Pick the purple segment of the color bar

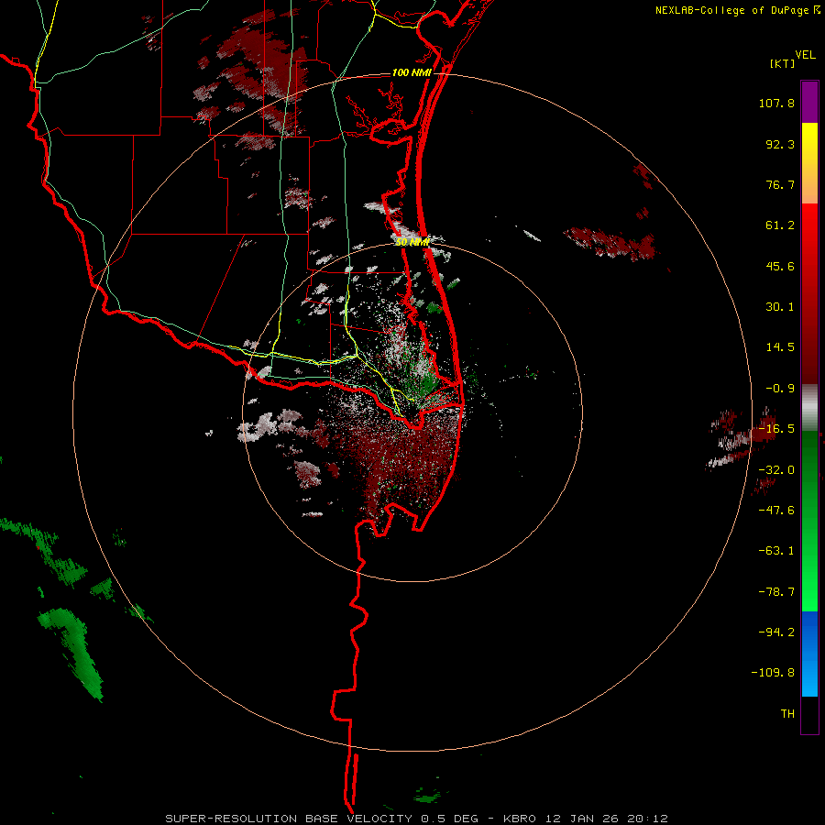point(809,102)
